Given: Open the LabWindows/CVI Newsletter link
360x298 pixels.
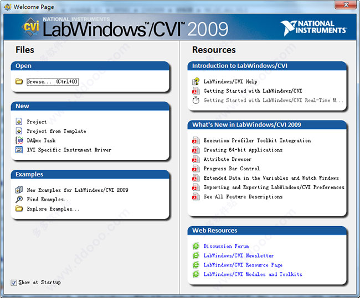Looking at the screenshot, I should tap(239, 255).
